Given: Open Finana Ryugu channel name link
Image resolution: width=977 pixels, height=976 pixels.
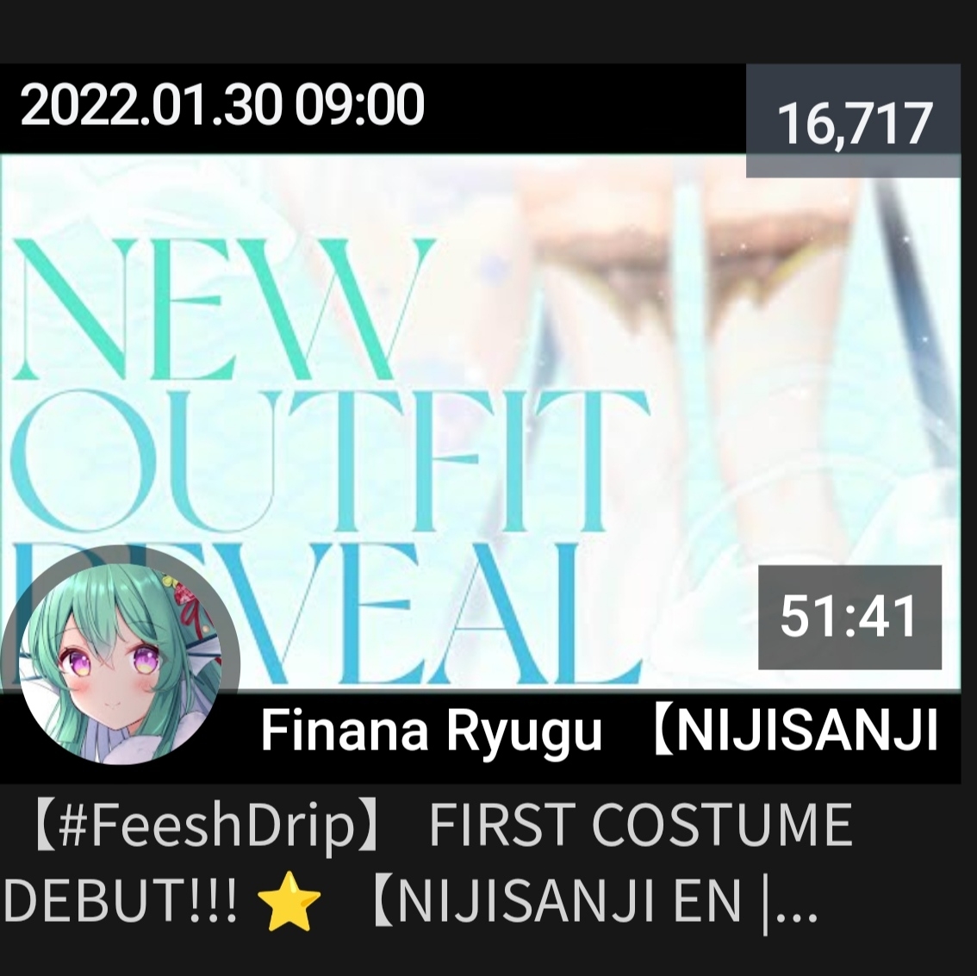Looking at the screenshot, I should (431, 730).
